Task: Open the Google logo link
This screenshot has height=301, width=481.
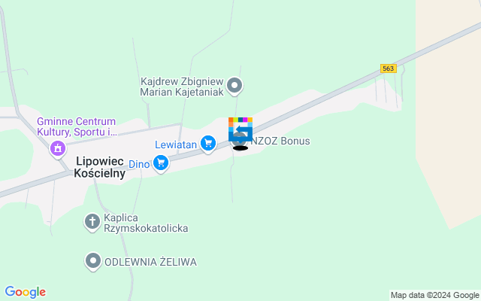Action: coord(26,292)
